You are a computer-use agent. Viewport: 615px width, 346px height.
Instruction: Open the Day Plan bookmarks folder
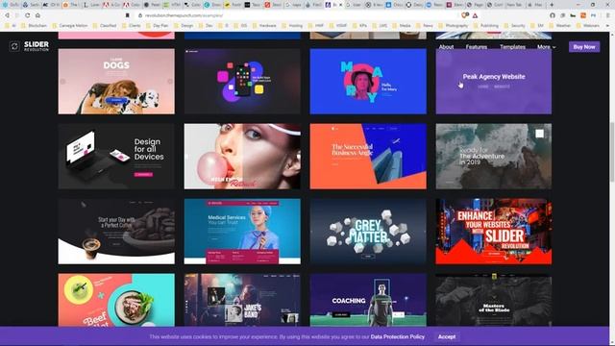(157, 26)
